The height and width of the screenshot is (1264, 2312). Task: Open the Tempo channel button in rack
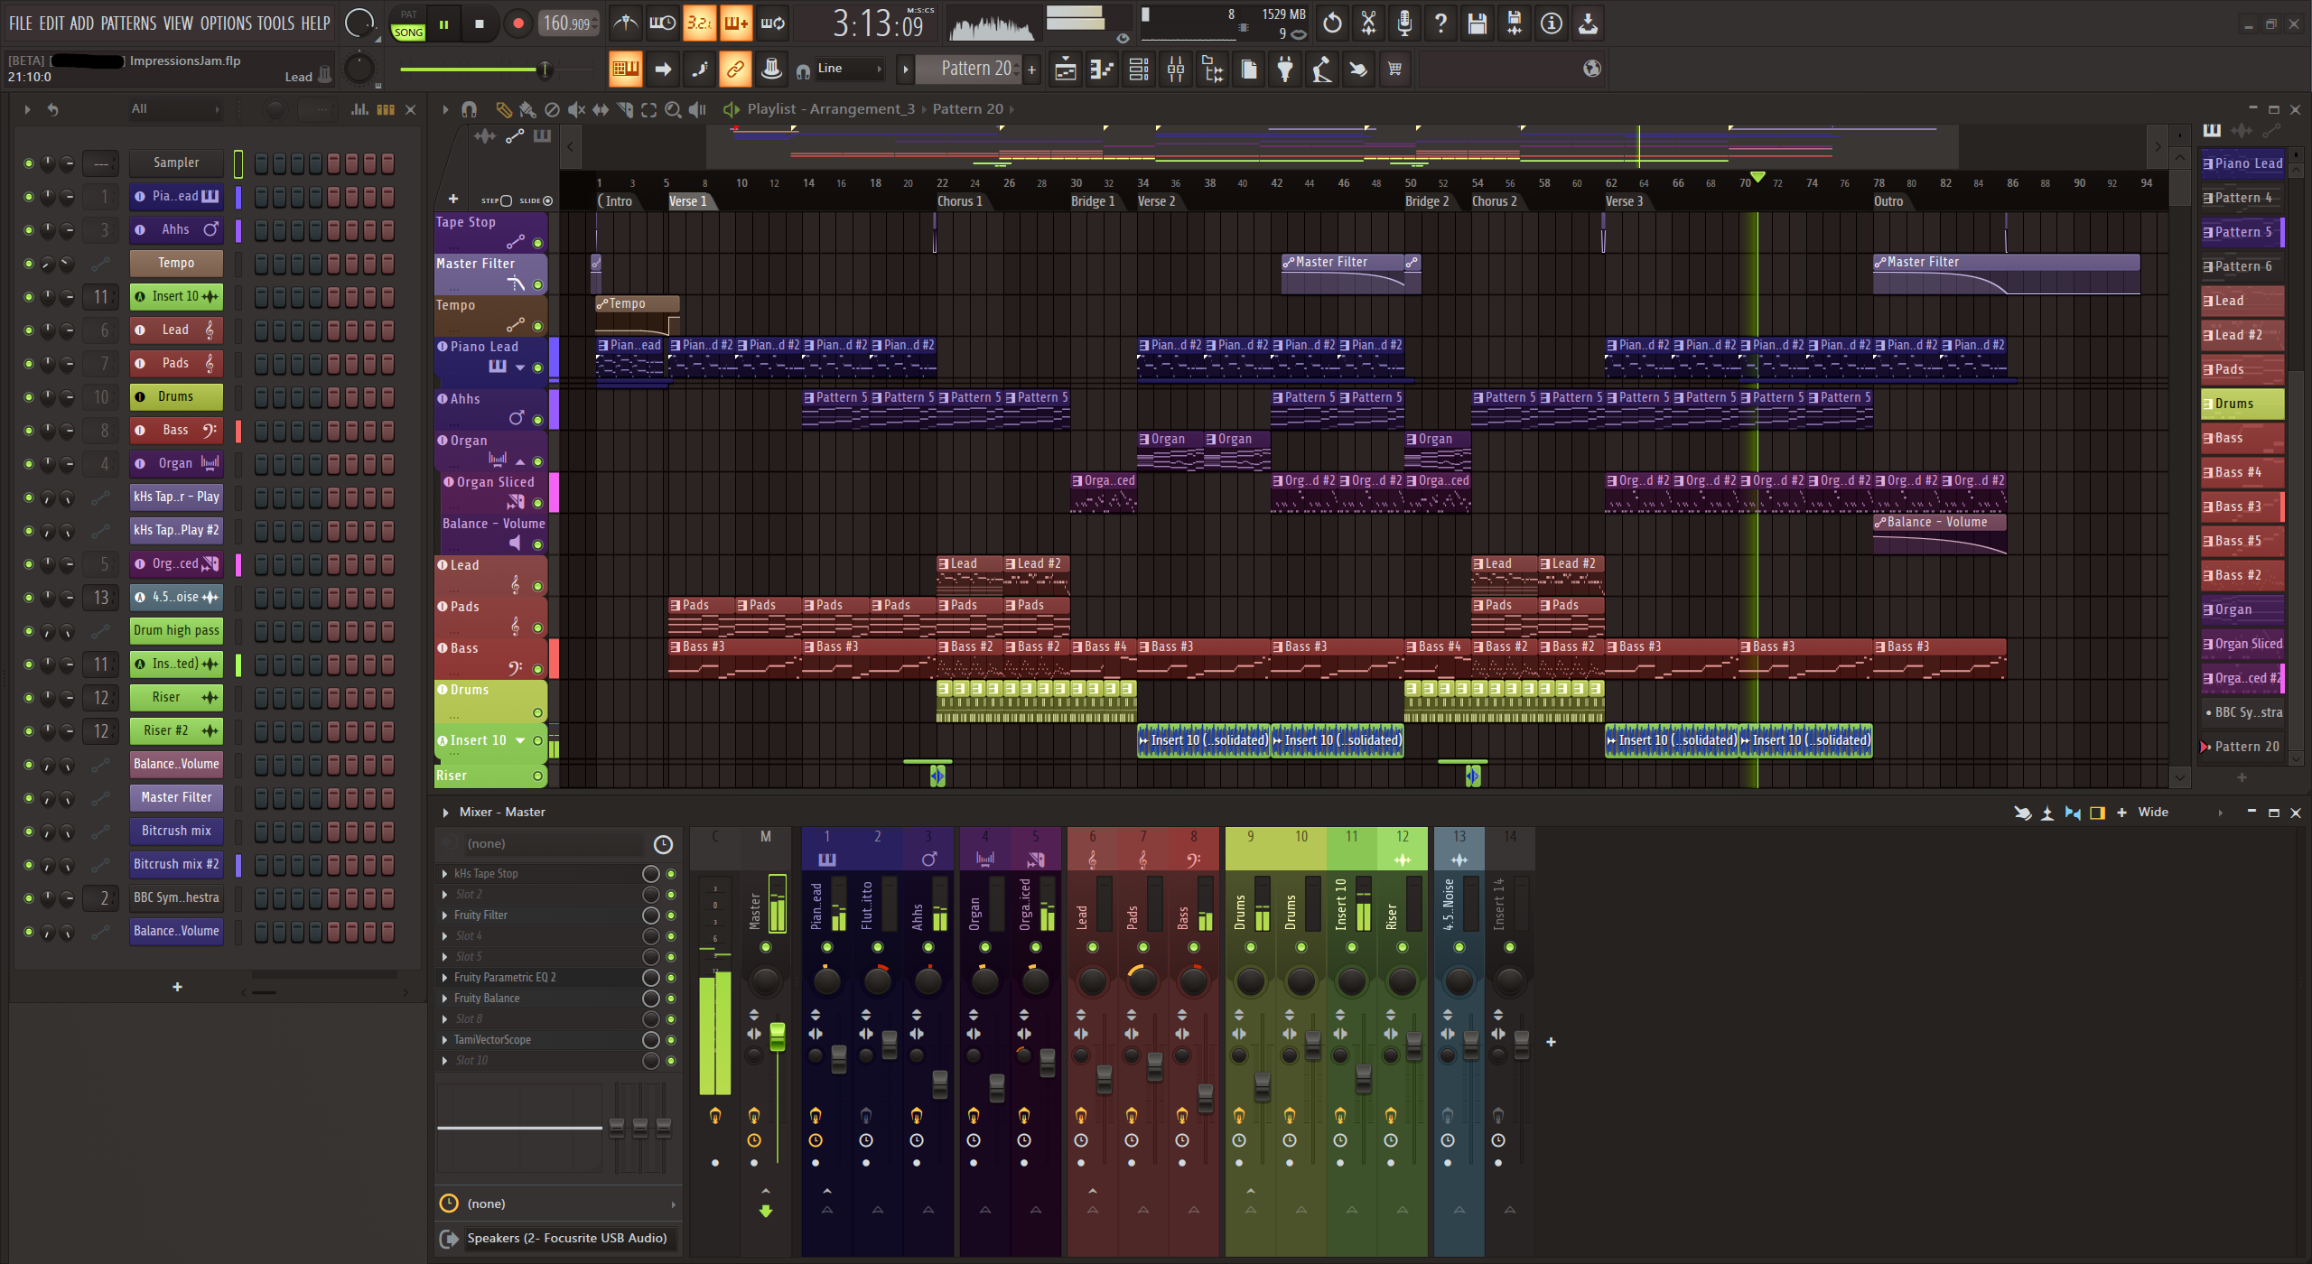point(176,264)
